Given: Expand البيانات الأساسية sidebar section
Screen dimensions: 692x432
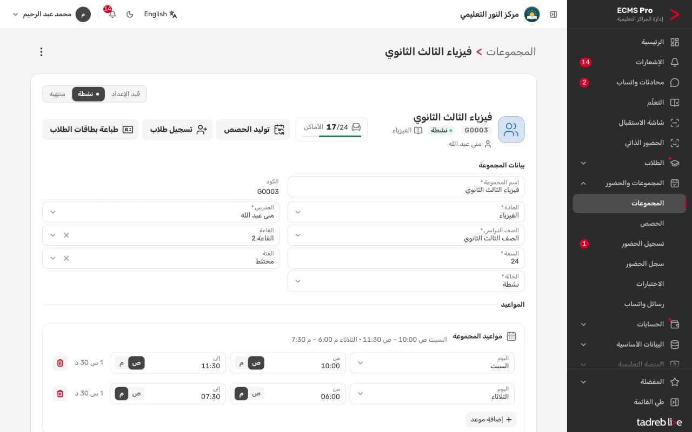Looking at the screenshot, I should pyautogui.click(x=629, y=345).
